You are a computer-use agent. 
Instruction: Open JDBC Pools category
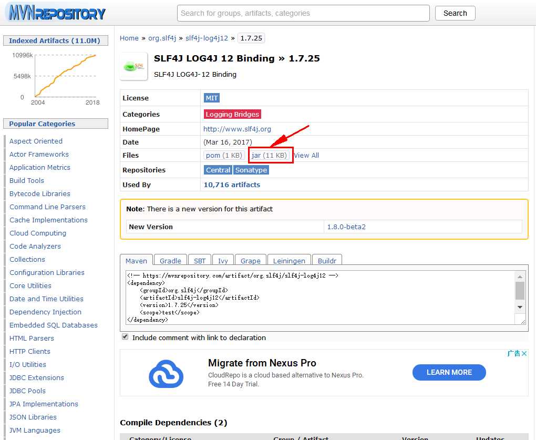(x=27, y=391)
